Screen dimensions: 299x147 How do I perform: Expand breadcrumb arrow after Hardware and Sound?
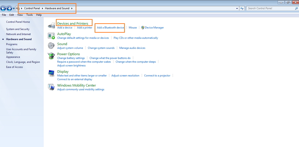click(x=72, y=8)
